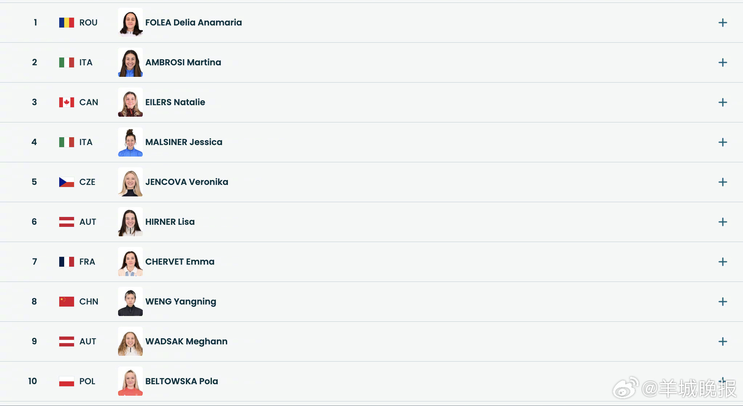The height and width of the screenshot is (406, 743).
Task: Click the name WADSAK Meghann
Action: 186,341
